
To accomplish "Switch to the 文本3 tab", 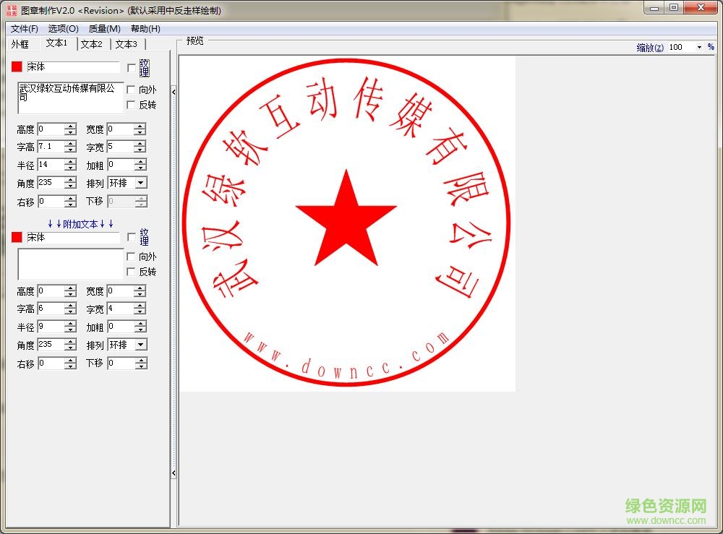I will point(127,43).
